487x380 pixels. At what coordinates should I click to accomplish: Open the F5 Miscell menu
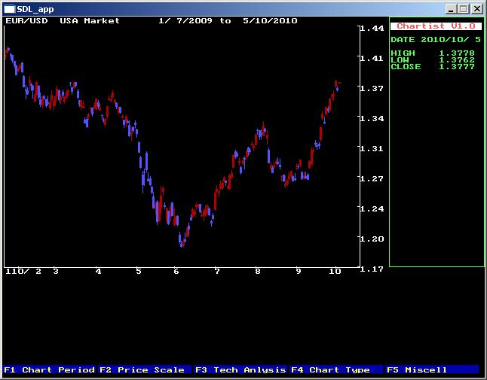coord(417,369)
